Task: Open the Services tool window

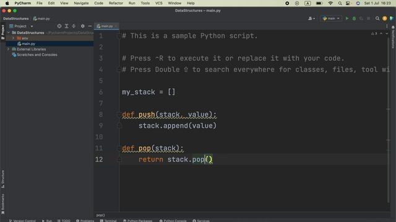Action: point(201,221)
